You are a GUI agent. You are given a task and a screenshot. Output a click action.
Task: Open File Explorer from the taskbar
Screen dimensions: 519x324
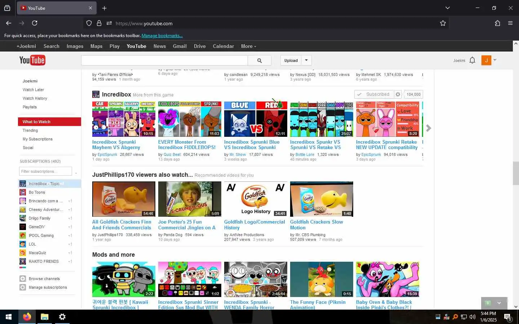pyautogui.click(x=44, y=317)
